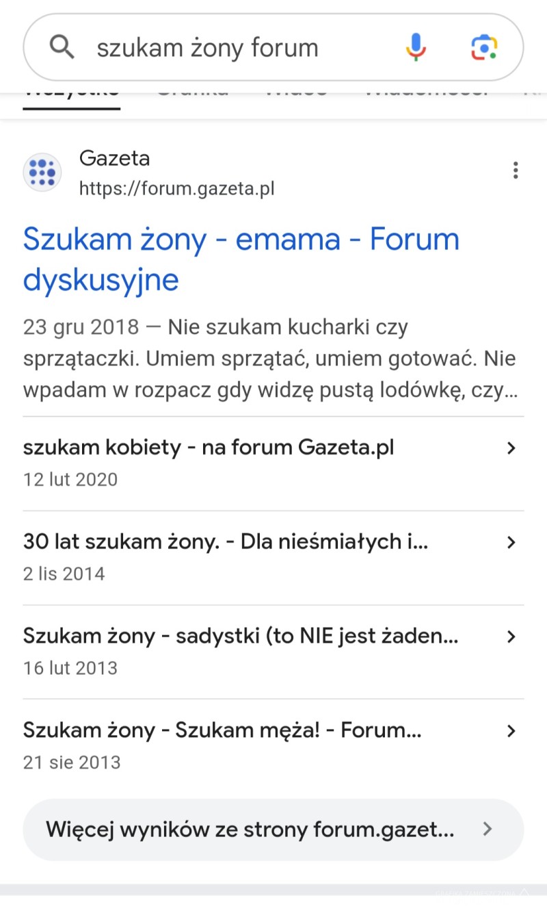The image size is (547, 913).
Task: Click the arrow beside "30 lat szukam żony"
Action: (511, 543)
